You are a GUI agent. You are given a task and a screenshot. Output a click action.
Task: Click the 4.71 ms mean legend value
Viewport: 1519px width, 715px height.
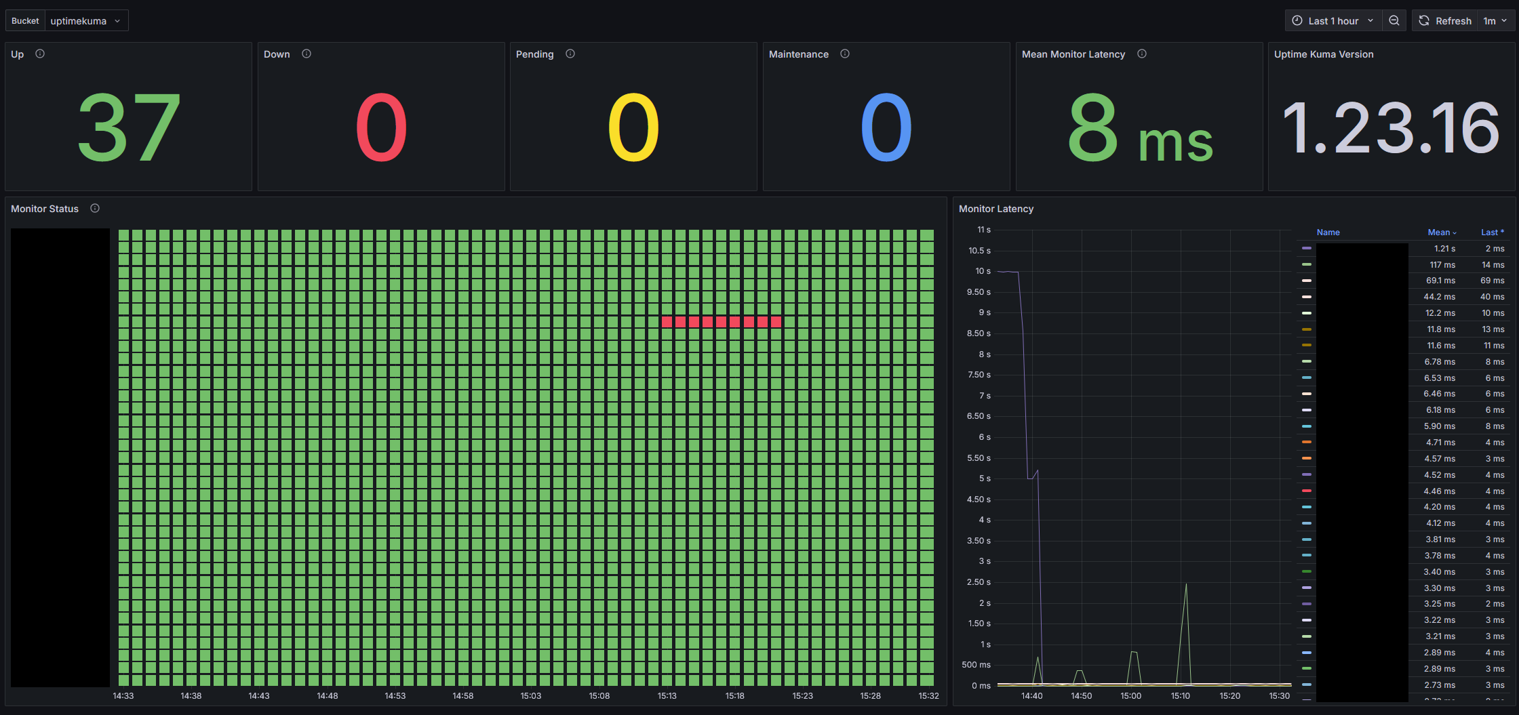tap(1440, 443)
